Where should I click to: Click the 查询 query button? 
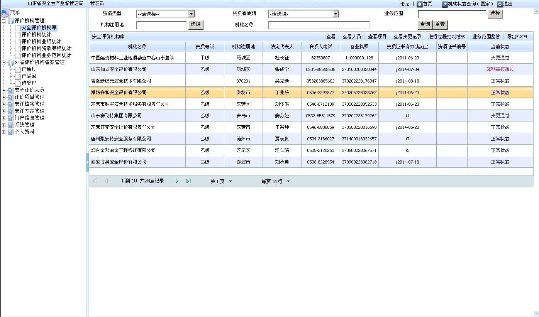pyautogui.click(x=424, y=24)
